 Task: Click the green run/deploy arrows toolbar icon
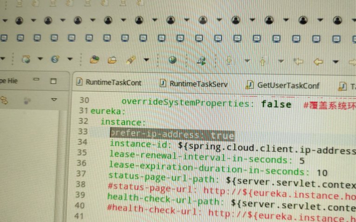click(x=201, y=61)
